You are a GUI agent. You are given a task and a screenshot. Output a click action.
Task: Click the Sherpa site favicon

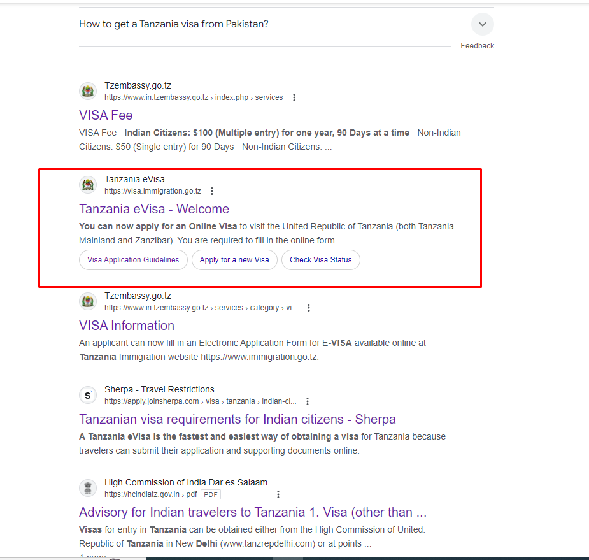click(x=88, y=395)
